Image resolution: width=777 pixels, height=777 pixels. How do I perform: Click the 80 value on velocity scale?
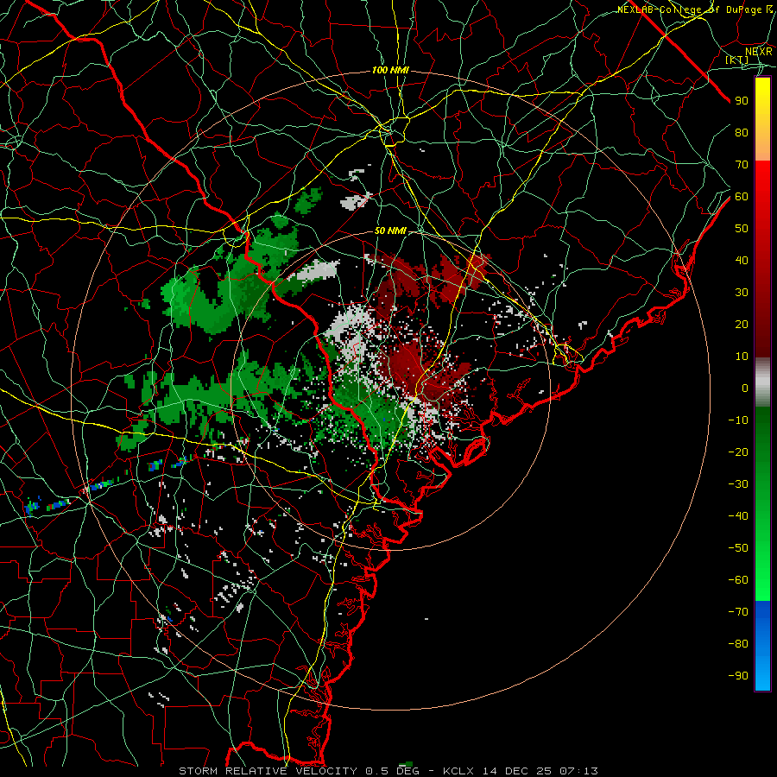[742, 133]
